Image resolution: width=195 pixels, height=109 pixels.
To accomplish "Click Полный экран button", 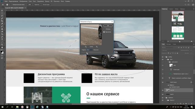I will tap(46, 5).
